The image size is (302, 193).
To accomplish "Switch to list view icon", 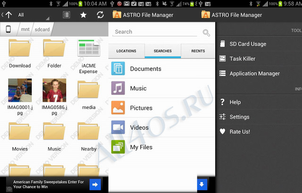I will pos(67,15).
